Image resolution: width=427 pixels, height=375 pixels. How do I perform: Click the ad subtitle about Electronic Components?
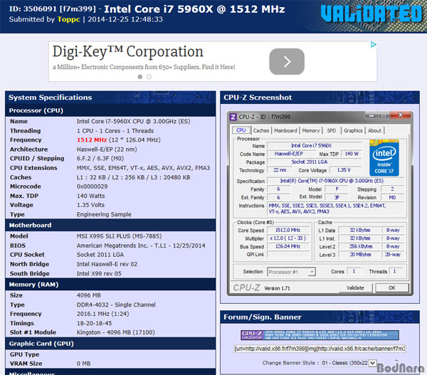144,67
